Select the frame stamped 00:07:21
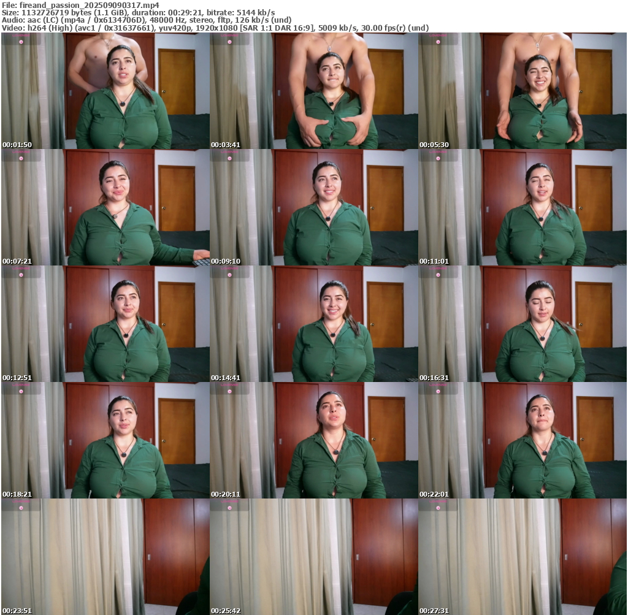Screen dimensions: 628x615 point(105,207)
